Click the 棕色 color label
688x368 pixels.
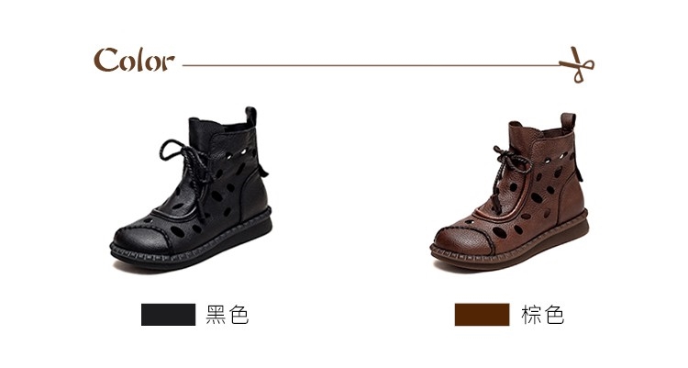coord(543,315)
